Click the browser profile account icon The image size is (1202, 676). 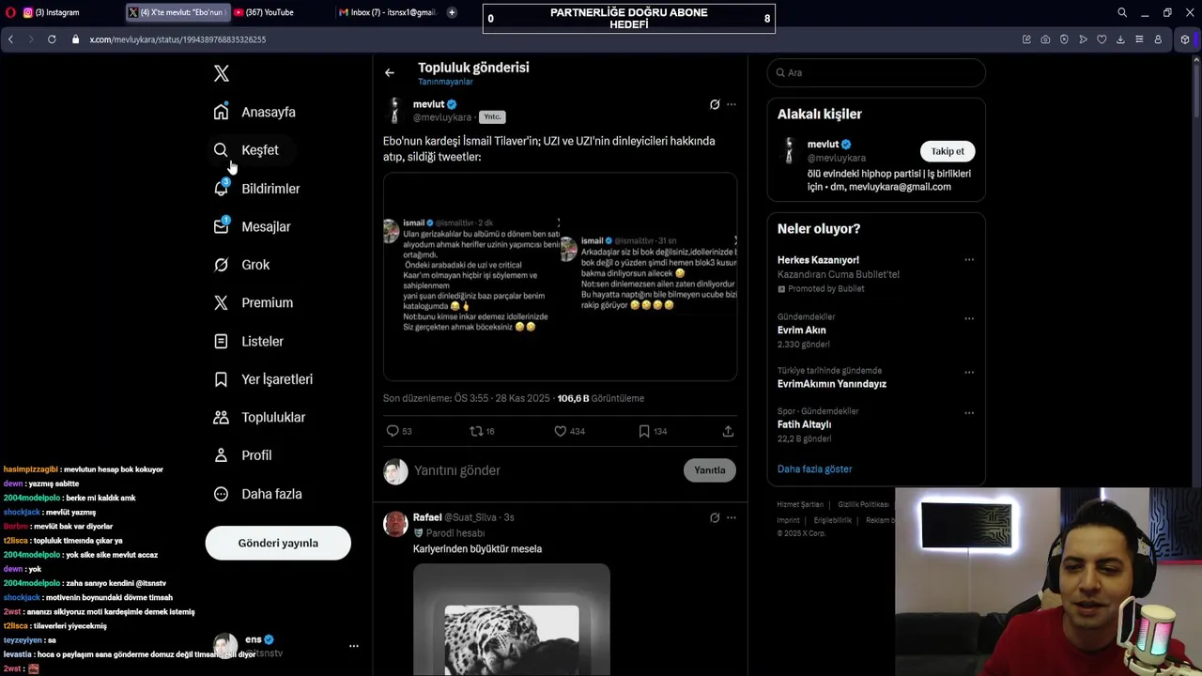[1158, 39]
